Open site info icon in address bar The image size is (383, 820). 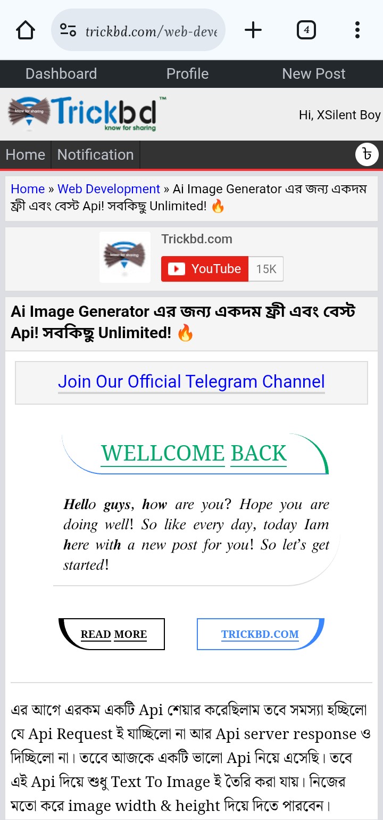[x=68, y=30]
